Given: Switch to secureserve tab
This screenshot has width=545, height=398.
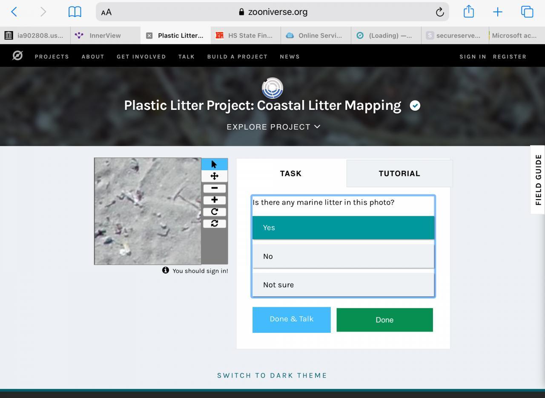Looking at the screenshot, I should coord(455,36).
